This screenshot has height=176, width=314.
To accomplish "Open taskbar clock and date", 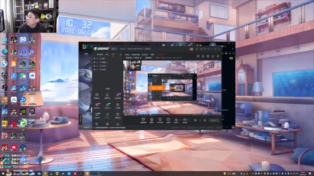I will (303, 174).
